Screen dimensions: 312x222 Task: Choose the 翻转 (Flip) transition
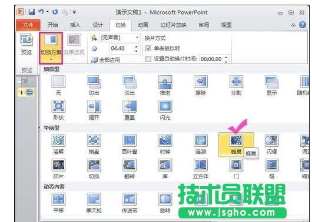130,169
